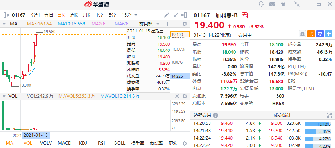Collapse the VOL panel triangle
Image resolution: width=335 pixels, height=148 pixels.
4,96
